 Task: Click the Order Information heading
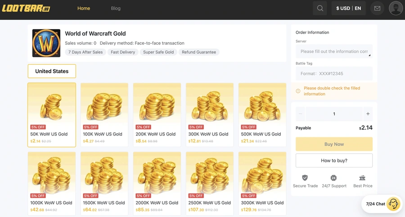tap(312, 32)
